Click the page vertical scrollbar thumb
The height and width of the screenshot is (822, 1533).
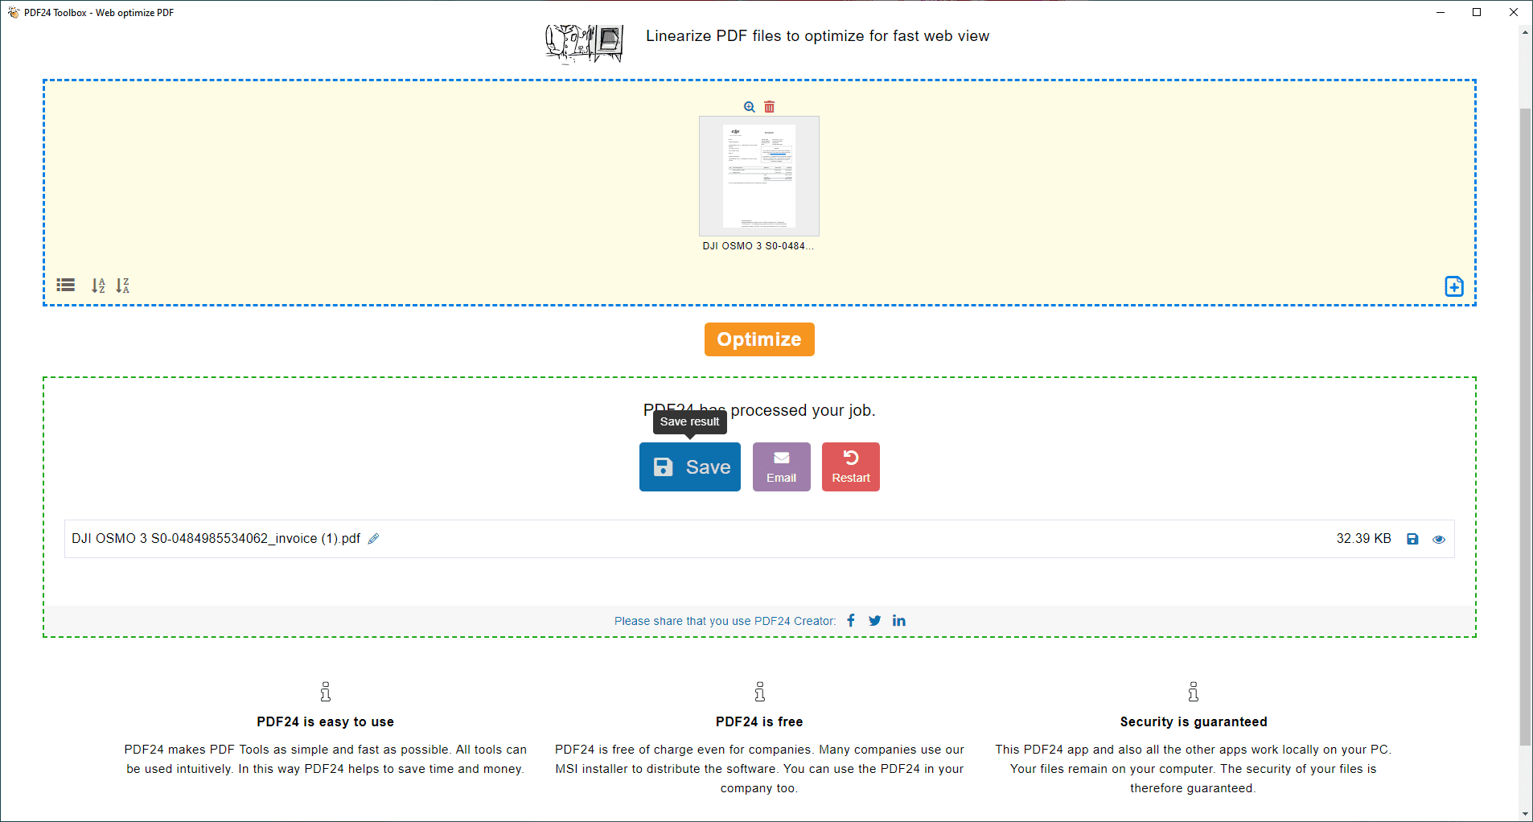pyautogui.click(x=1525, y=426)
